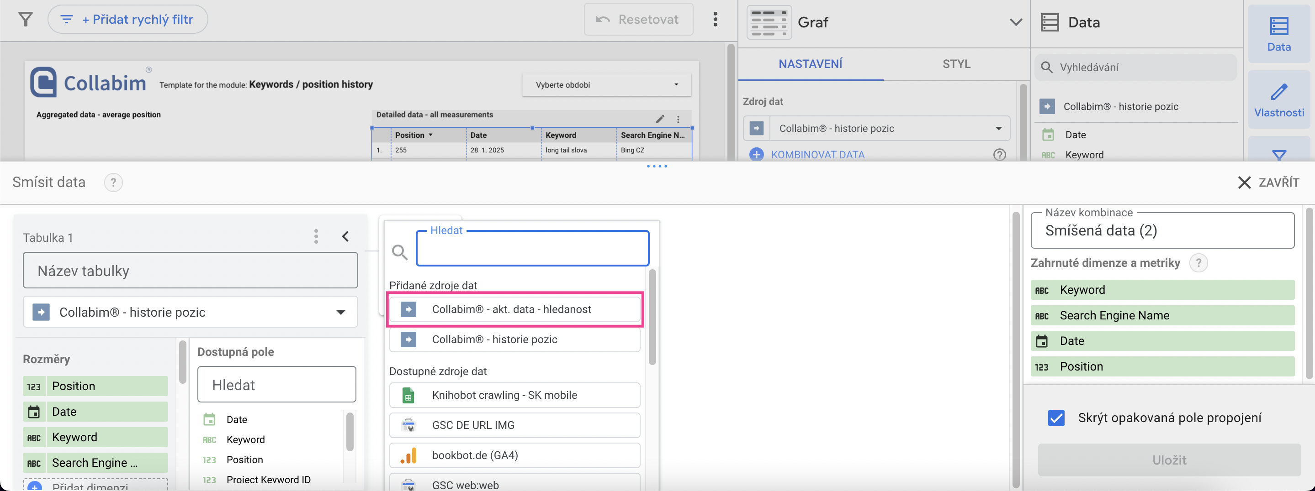Screen dimensions: 1315x491
Task: Choose Collabim® - akt. data - hledanost source
Action: [x=514, y=309]
